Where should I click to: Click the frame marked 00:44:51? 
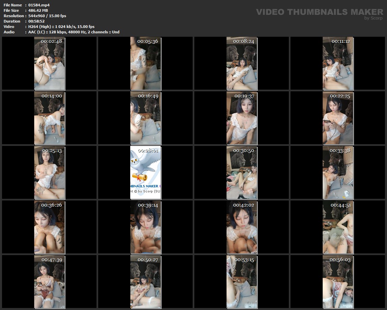338,227
